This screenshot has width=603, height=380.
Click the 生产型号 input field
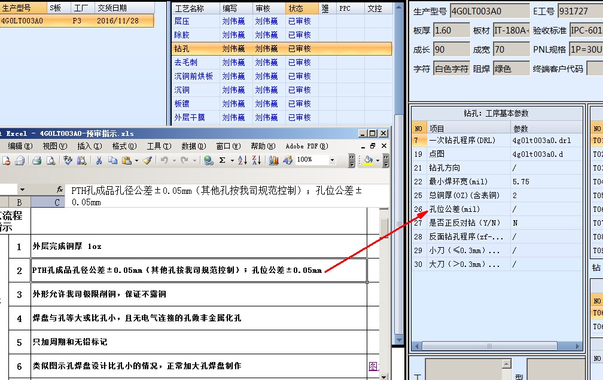(x=489, y=11)
